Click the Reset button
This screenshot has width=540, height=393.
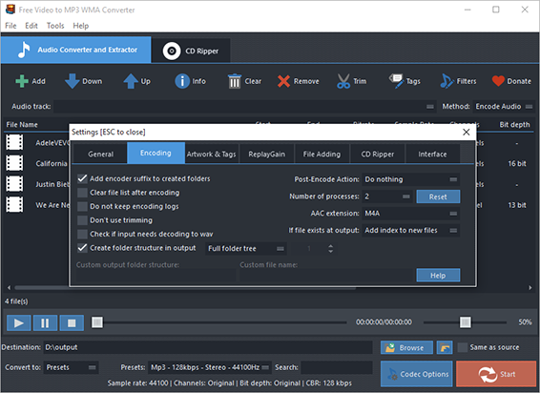pyautogui.click(x=438, y=196)
